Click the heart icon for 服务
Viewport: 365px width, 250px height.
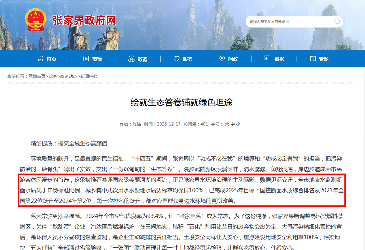[x=176, y=59]
